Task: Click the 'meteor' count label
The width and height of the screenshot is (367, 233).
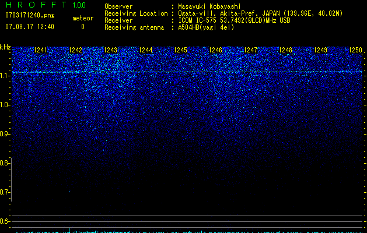Action: pos(83,18)
